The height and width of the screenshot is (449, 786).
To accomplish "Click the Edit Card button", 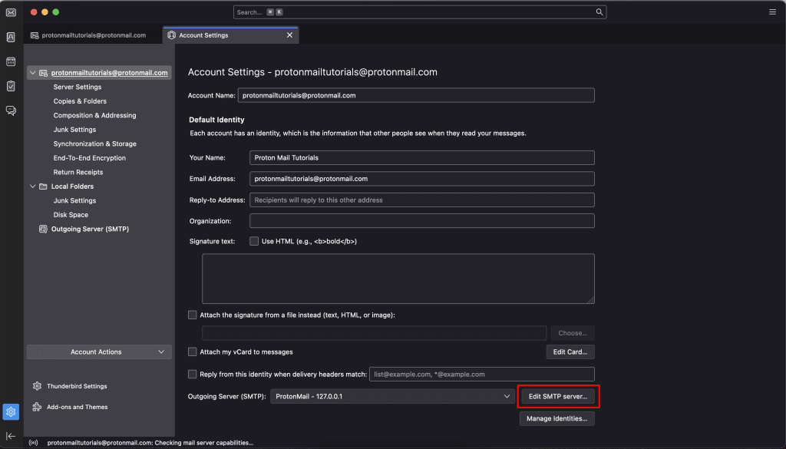I will (570, 352).
